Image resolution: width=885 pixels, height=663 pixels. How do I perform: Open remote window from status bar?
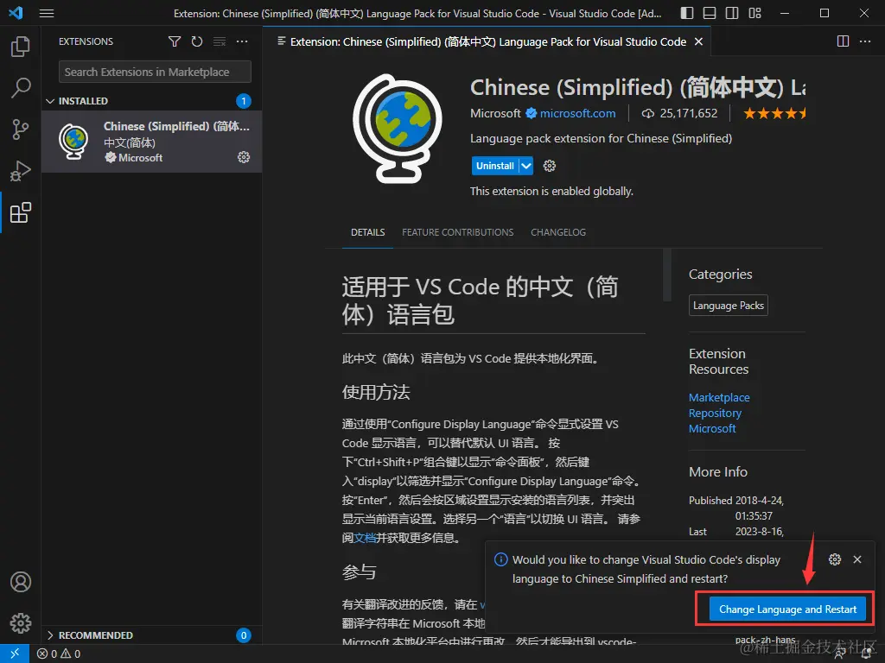[14, 654]
